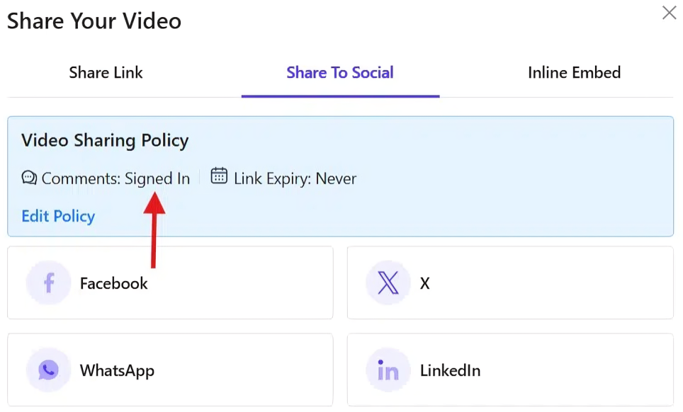Click the LinkedIn logo icon
Image resolution: width=683 pixels, height=412 pixels.
[388, 370]
